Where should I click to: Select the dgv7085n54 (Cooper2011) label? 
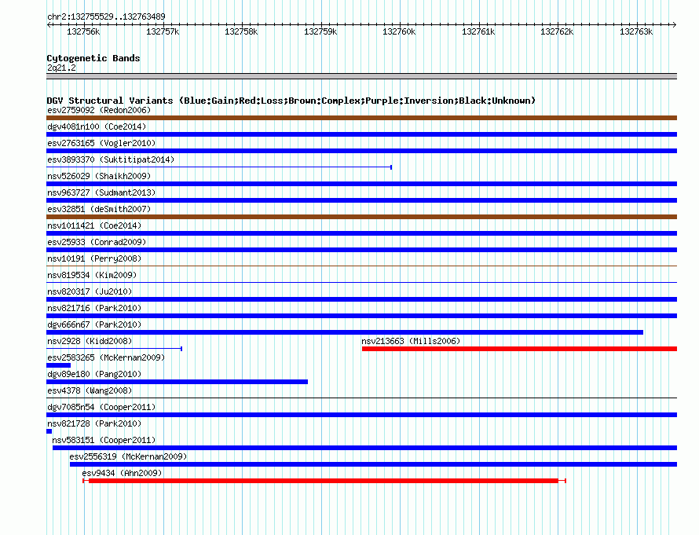101,407
